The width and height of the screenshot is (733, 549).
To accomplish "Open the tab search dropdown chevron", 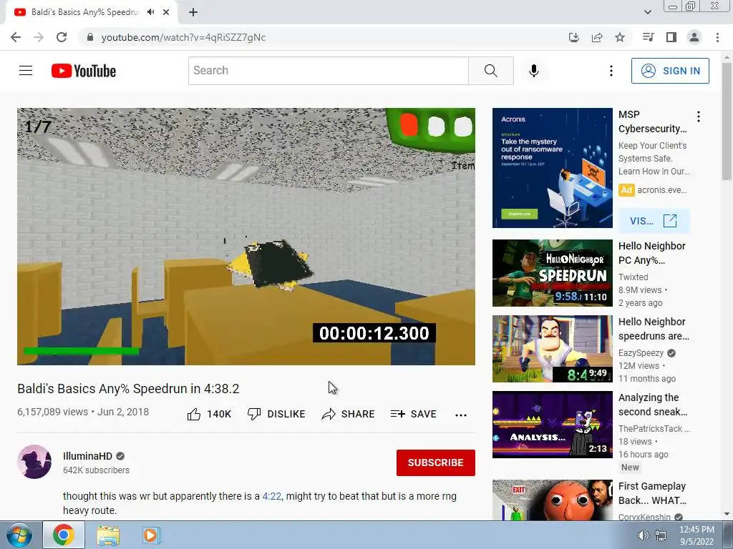I will tap(647, 12).
